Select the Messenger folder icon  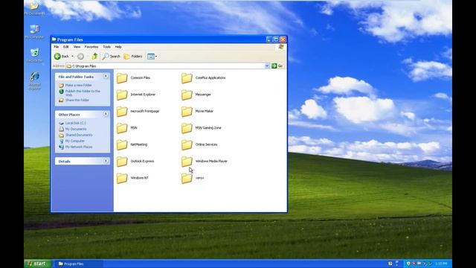(187, 95)
